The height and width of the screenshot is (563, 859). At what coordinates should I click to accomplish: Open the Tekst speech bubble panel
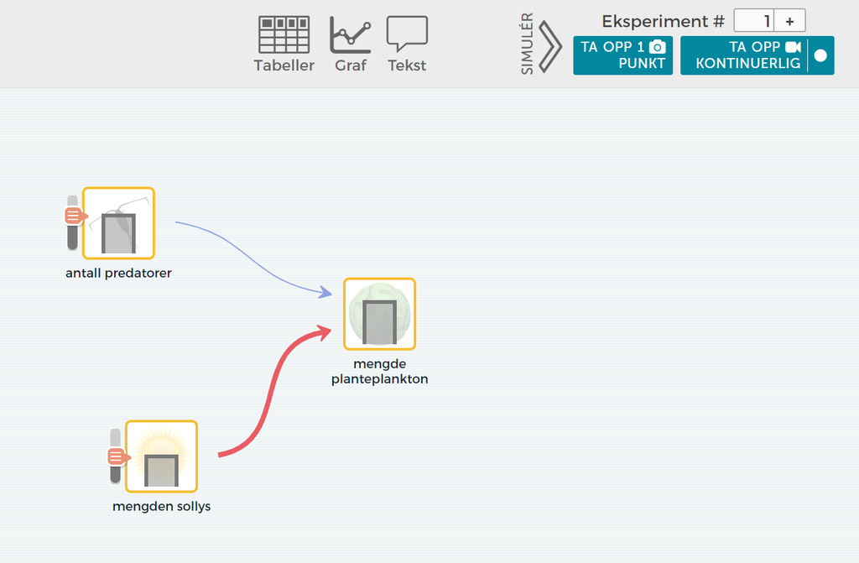(407, 44)
